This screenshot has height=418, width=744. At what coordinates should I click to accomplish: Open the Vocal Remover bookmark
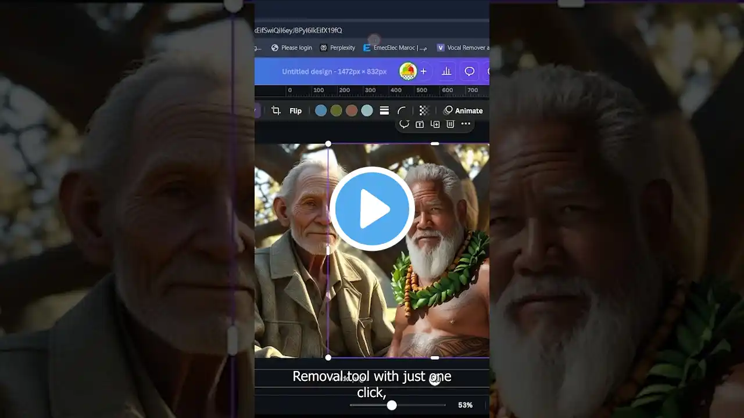click(x=465, y=48)
